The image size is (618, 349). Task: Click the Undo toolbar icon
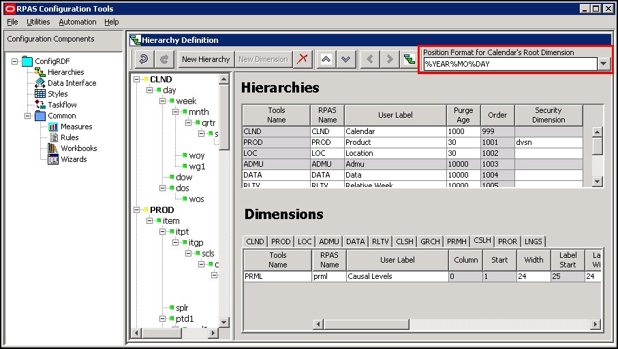pyautogui.click(x=144, y=59)
